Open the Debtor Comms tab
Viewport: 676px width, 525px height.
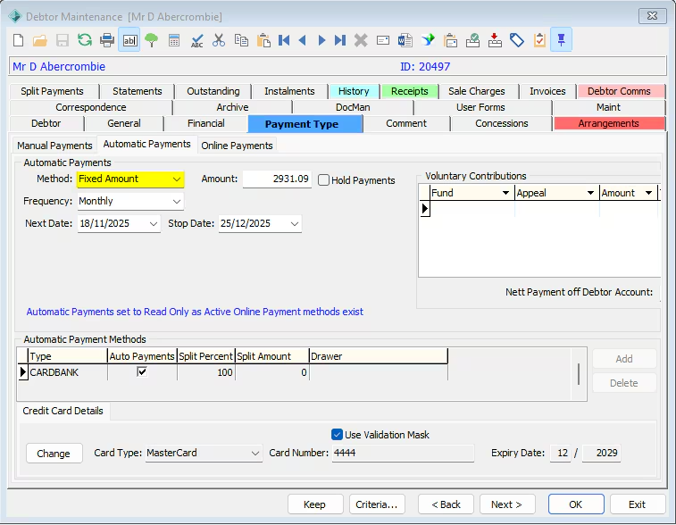click(619, 91)
